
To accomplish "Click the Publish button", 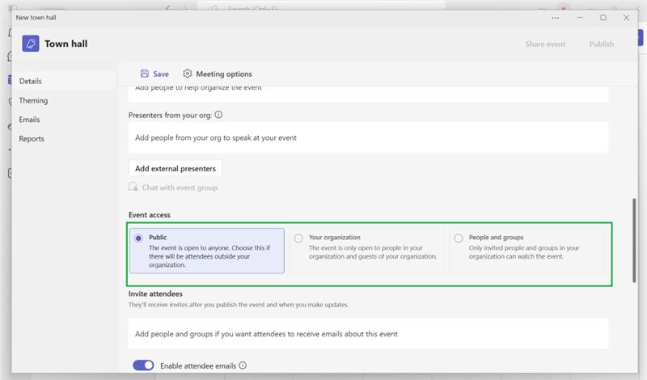I will tap(601, 44).
